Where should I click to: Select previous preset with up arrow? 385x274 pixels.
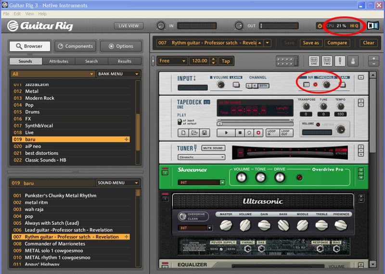click(260, 43)
